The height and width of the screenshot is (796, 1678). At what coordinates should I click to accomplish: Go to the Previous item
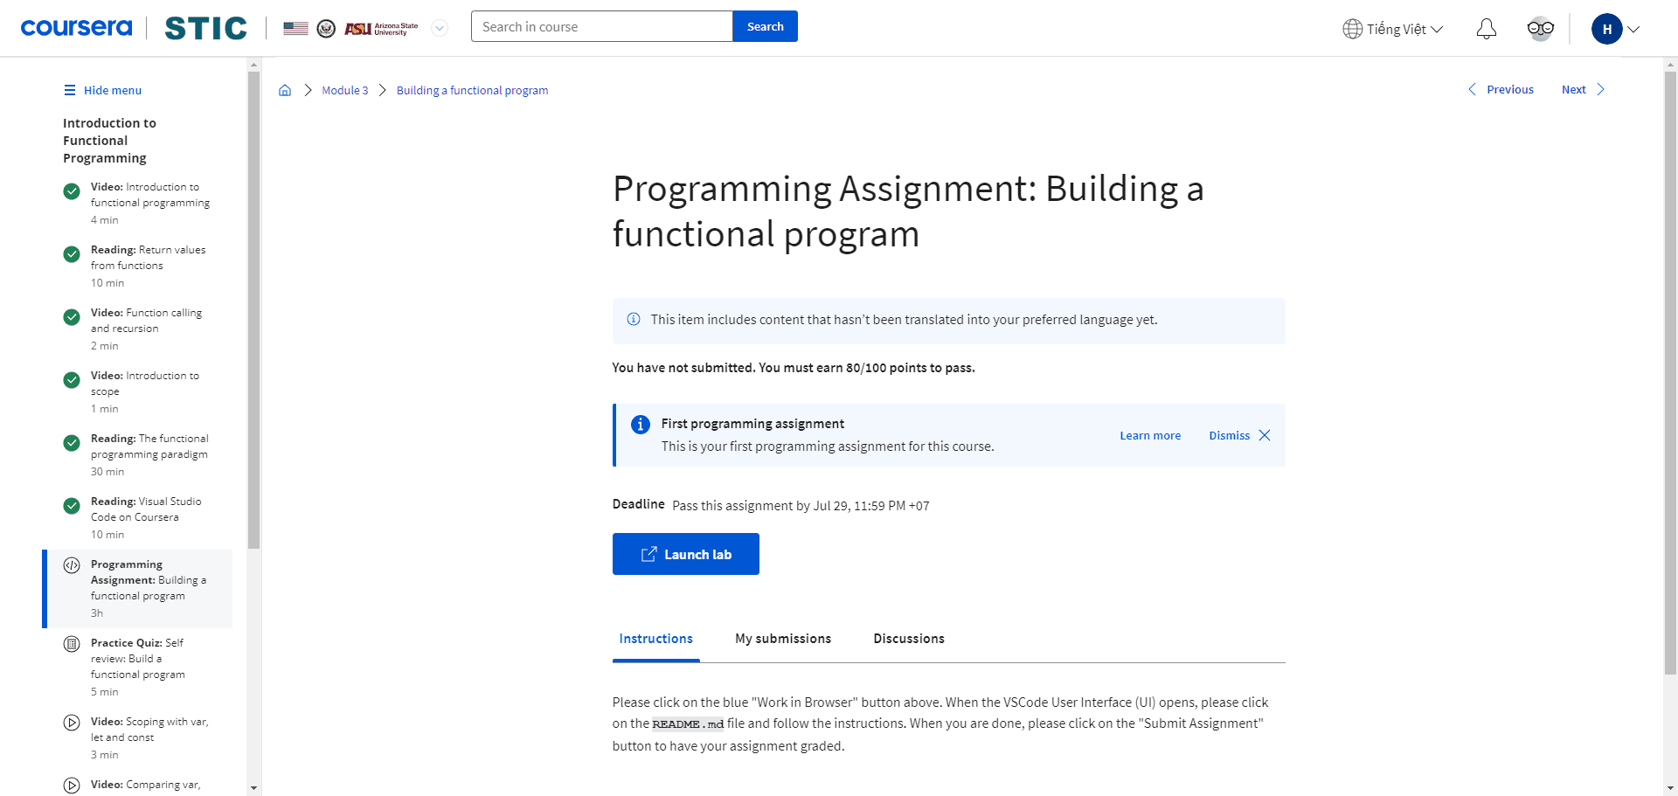point(1501,89)
